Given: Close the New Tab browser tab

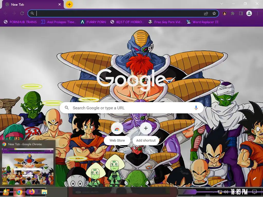Looking at the screenshot, I should [60, 5].
